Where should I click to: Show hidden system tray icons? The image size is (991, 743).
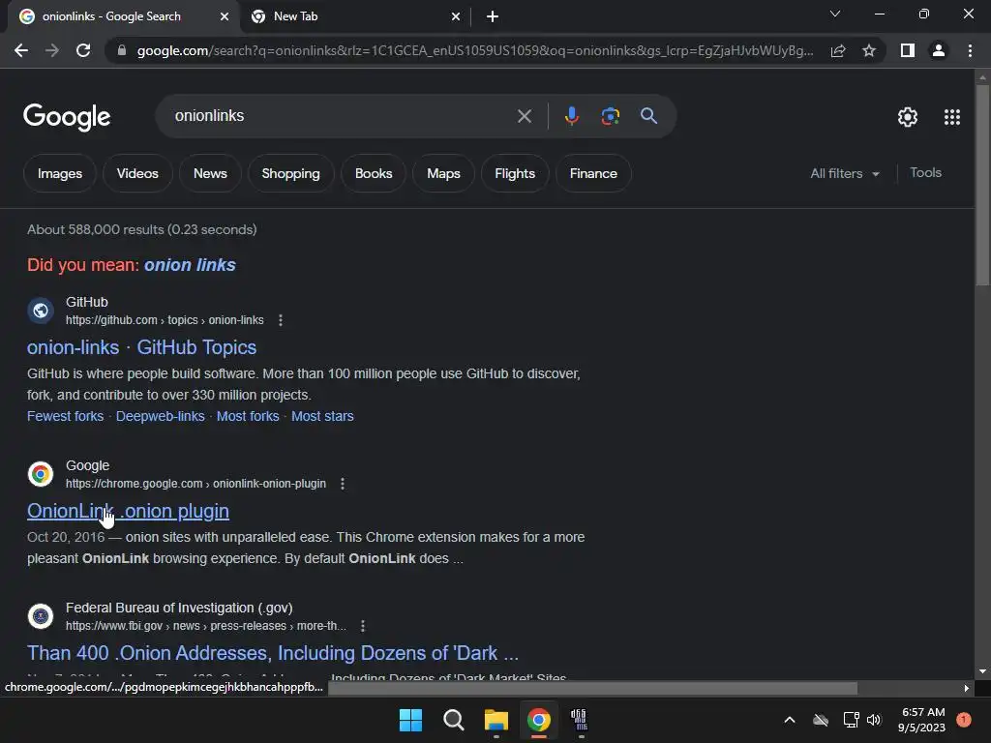pos(790,720)
